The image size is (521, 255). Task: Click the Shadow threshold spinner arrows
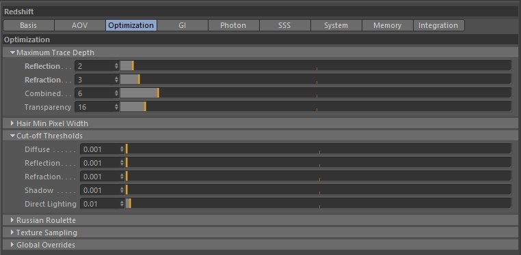pyautogui.click(x=122, y=190)
